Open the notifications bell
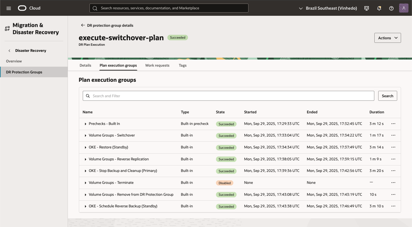This screenshot has width=412, height=227. point(379,8)
